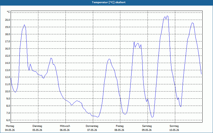Click the date 05.05.26
Image resolution: width=213 pixels, height=133 pixels.
coord(37,130)
